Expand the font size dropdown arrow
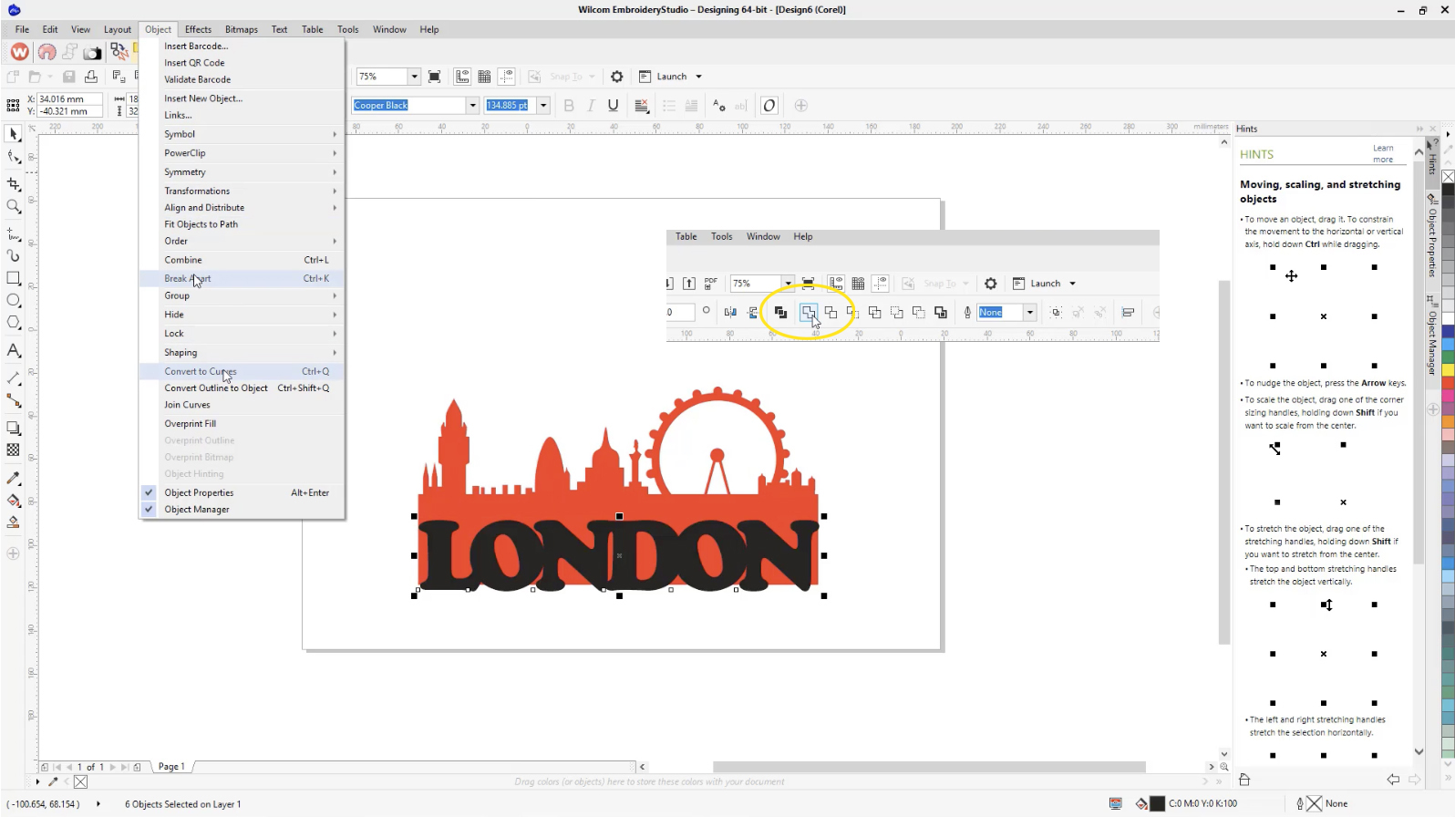The width and height of the screenshot is (1455, 817). 543,105
